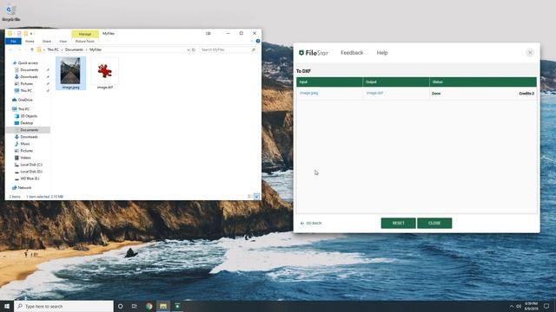Click the image.jpeg input link in FileStar
This screenshot has height=312, width=556.
pos(309,93)
